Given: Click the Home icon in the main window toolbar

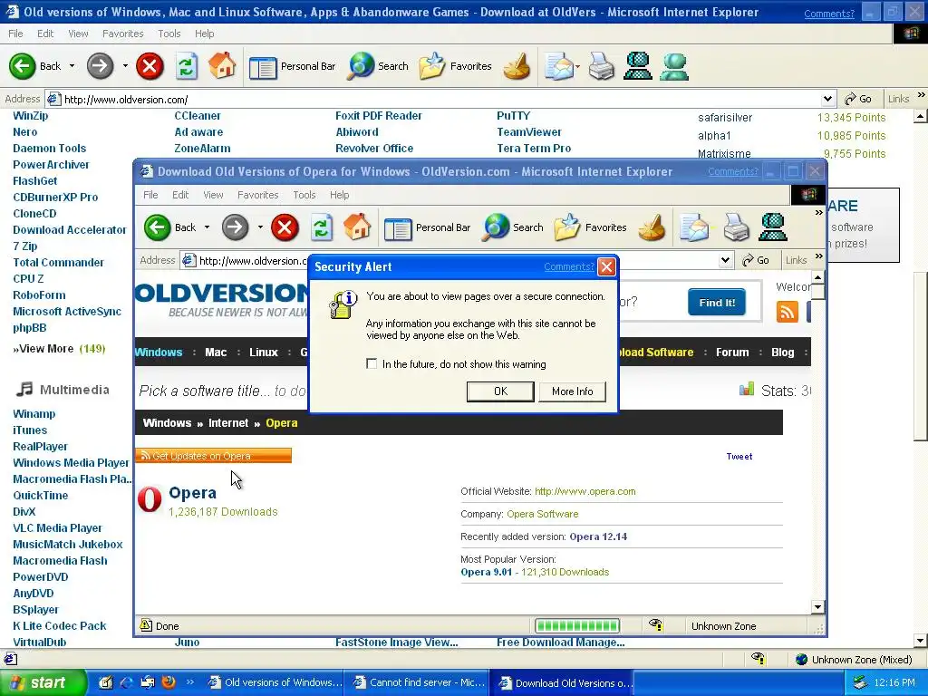Looking at the screenshot, I should pos(223,65).
